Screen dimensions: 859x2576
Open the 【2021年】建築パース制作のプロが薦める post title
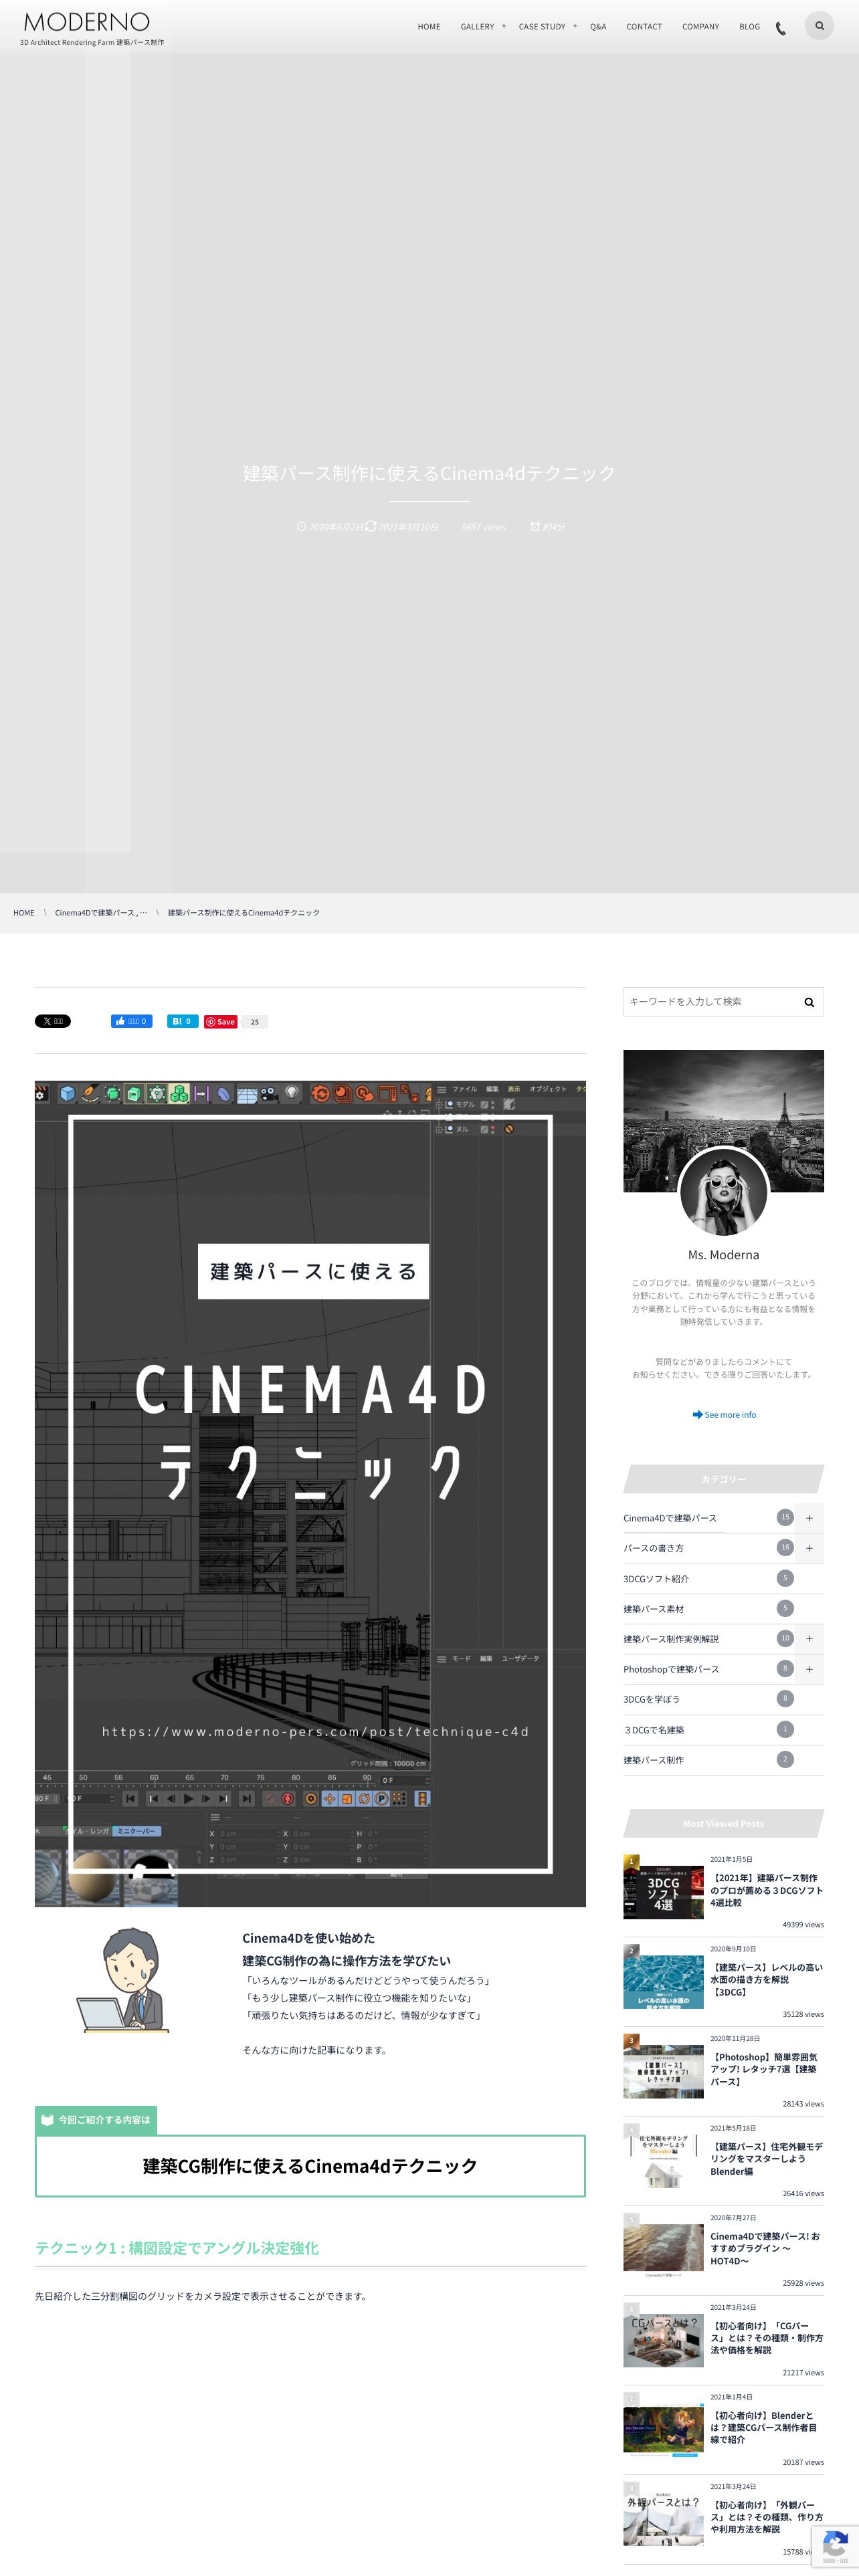click(767, 1890)
